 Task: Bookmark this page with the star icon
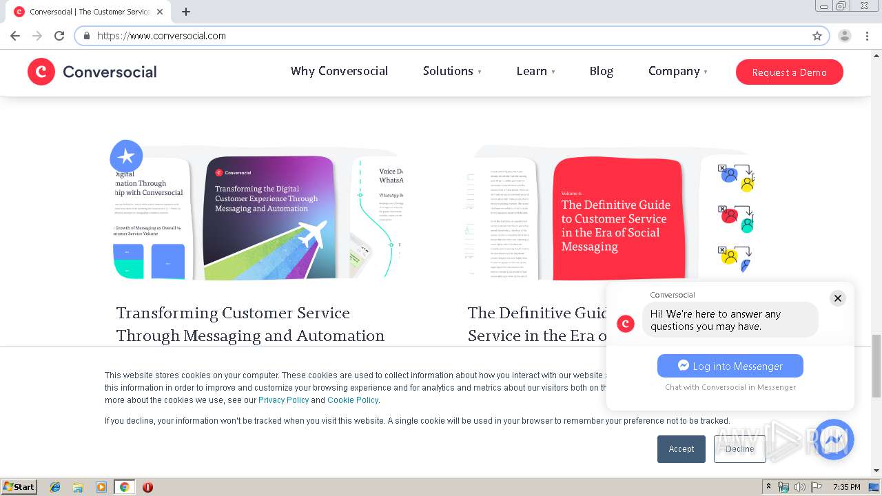pos(817,36)
